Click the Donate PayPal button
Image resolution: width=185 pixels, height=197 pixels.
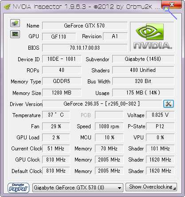18,188
